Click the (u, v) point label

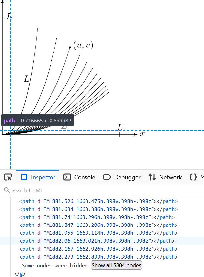[x=83, y=45]
